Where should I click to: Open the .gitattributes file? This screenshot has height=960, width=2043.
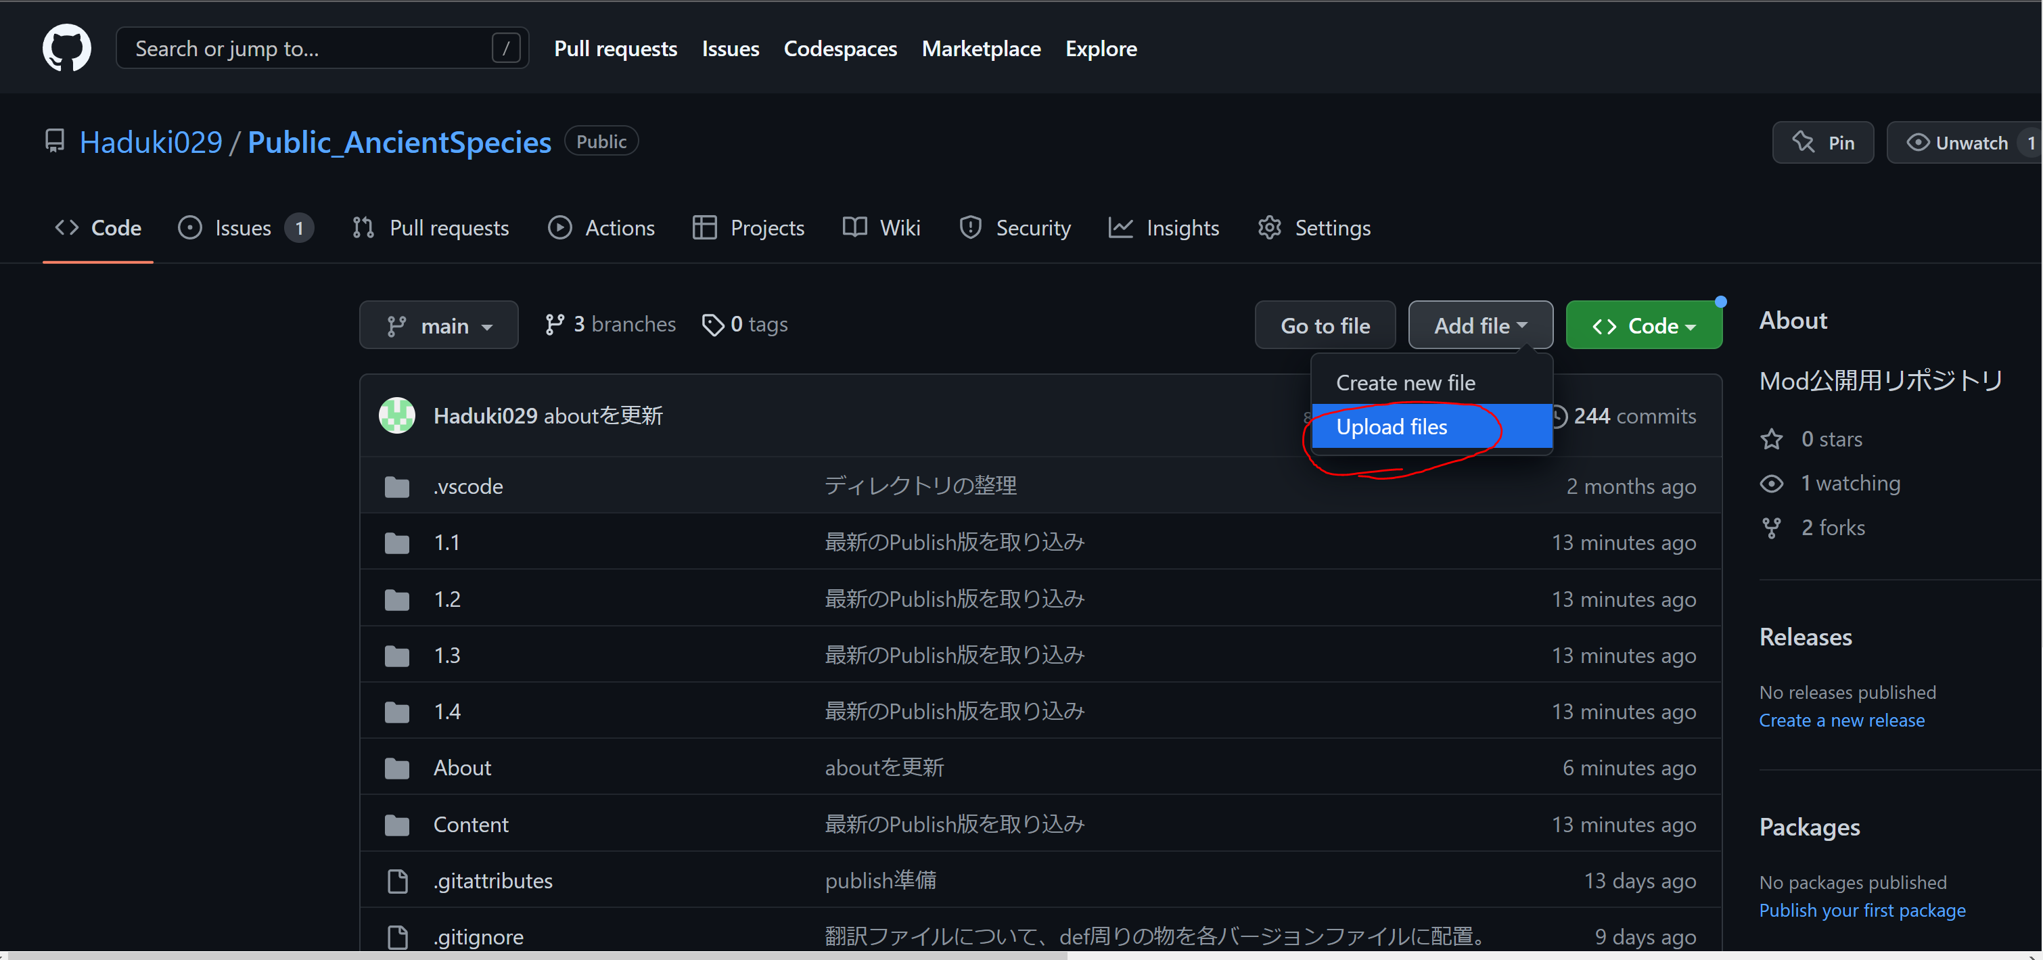tap(492, 881)
